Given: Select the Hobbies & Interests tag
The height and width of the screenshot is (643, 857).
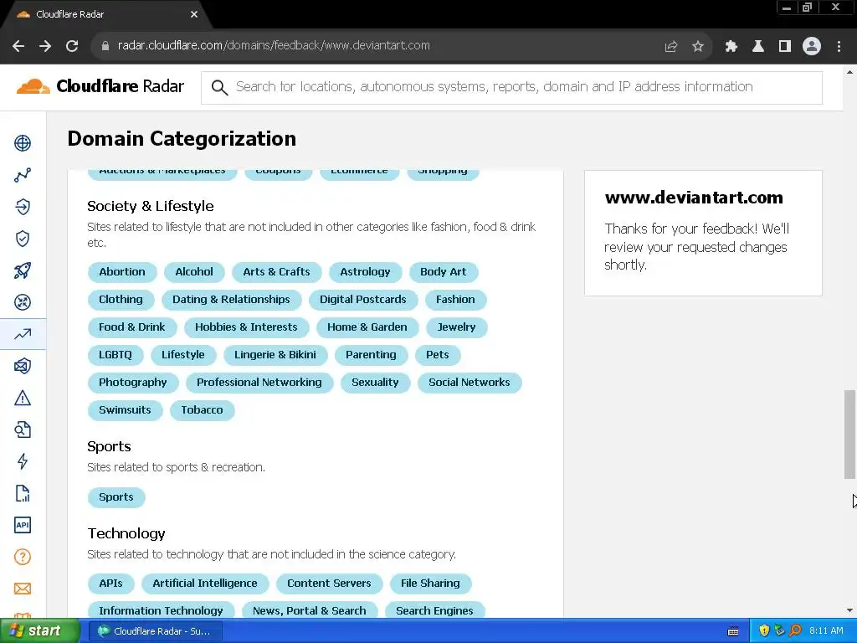Looking at the screenshot, I should pos(246,327).
